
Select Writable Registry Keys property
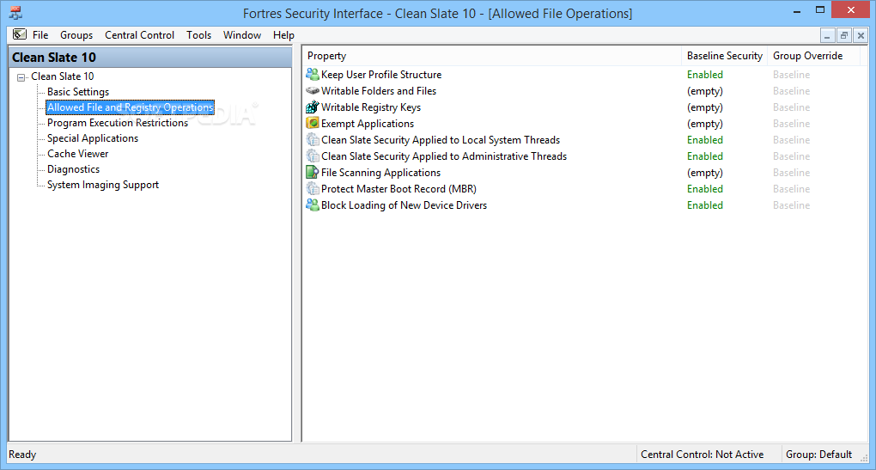pos(371,107)
